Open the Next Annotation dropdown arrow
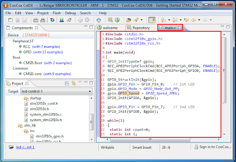The image size is (236, 162). (x=169, y=20)
